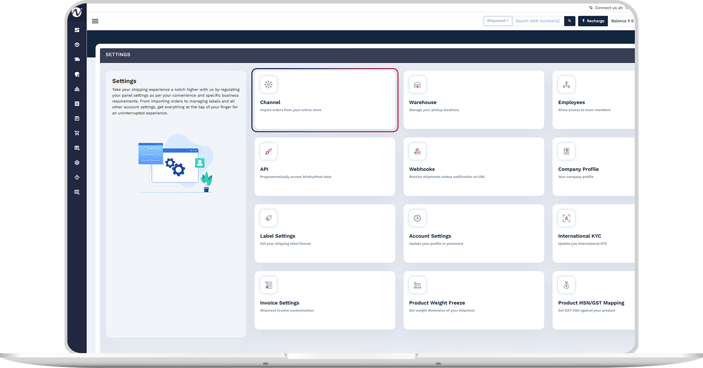The height and width of the screenshot is (368, 703).
Task: Open the dashboard icon in sidebar
Action: click(77, 30)
